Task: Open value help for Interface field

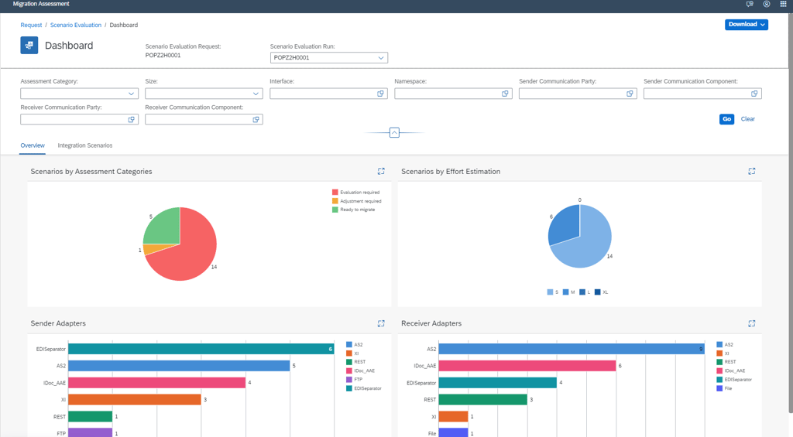Action: click(x=380, y=94)
